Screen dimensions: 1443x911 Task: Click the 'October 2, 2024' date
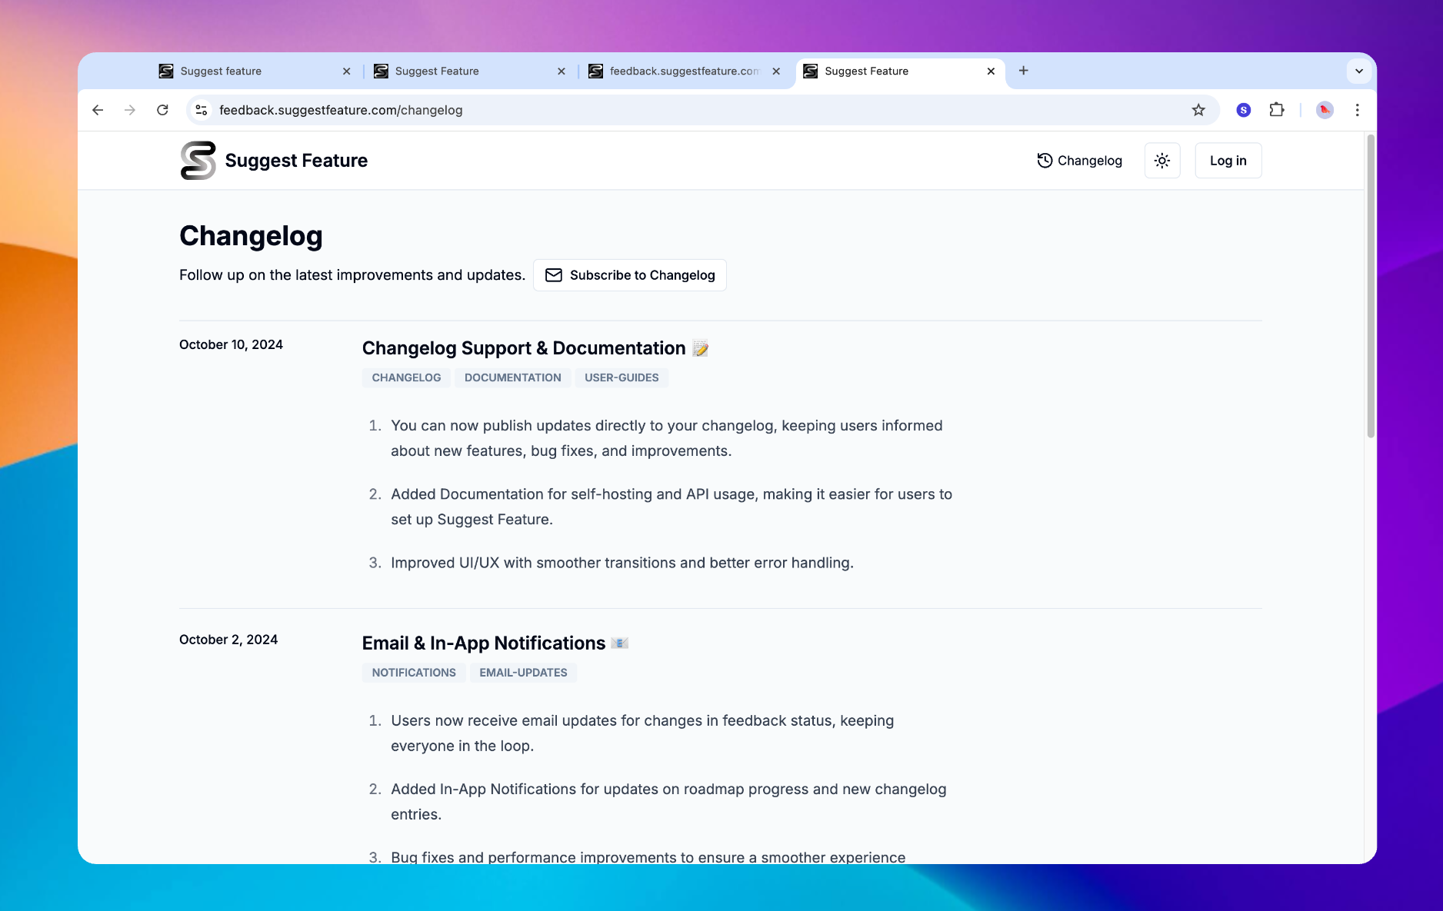pyautogui.click(x=228, y=640)
